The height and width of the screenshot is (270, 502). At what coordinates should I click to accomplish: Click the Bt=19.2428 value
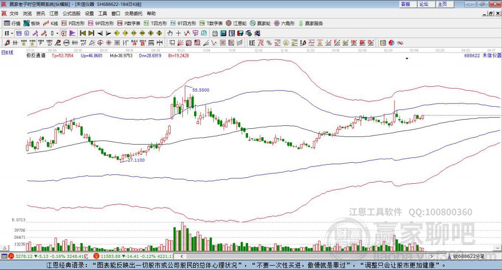tap(178, 56)
